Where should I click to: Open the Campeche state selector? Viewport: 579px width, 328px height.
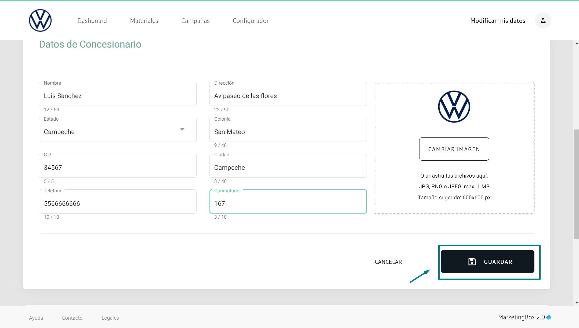(x=113, y=132)
